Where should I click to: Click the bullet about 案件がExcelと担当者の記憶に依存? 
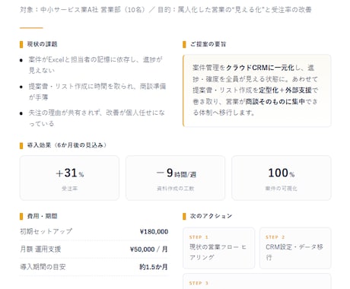95,65
